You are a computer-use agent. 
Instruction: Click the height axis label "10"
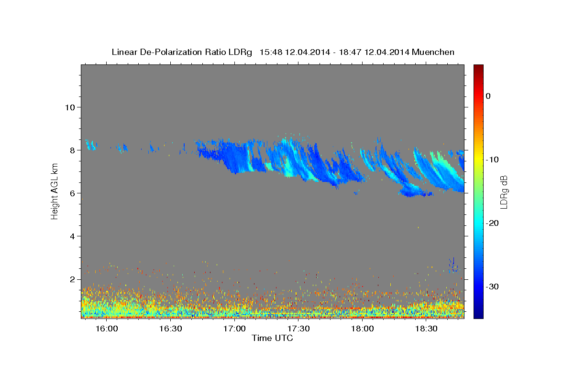(x=69, y=107)
